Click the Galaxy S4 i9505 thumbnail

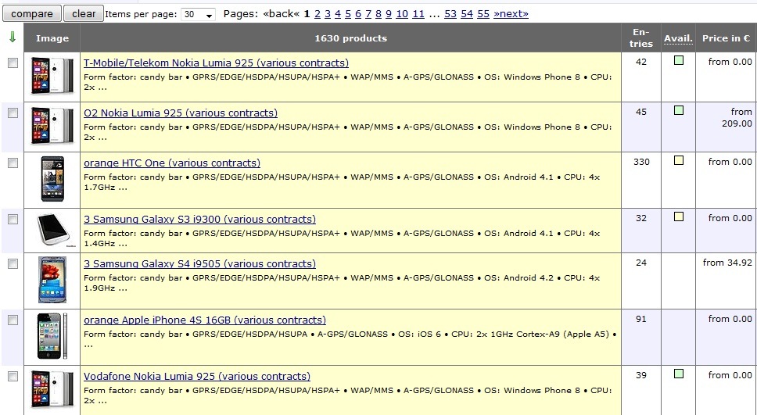[52, 280]
